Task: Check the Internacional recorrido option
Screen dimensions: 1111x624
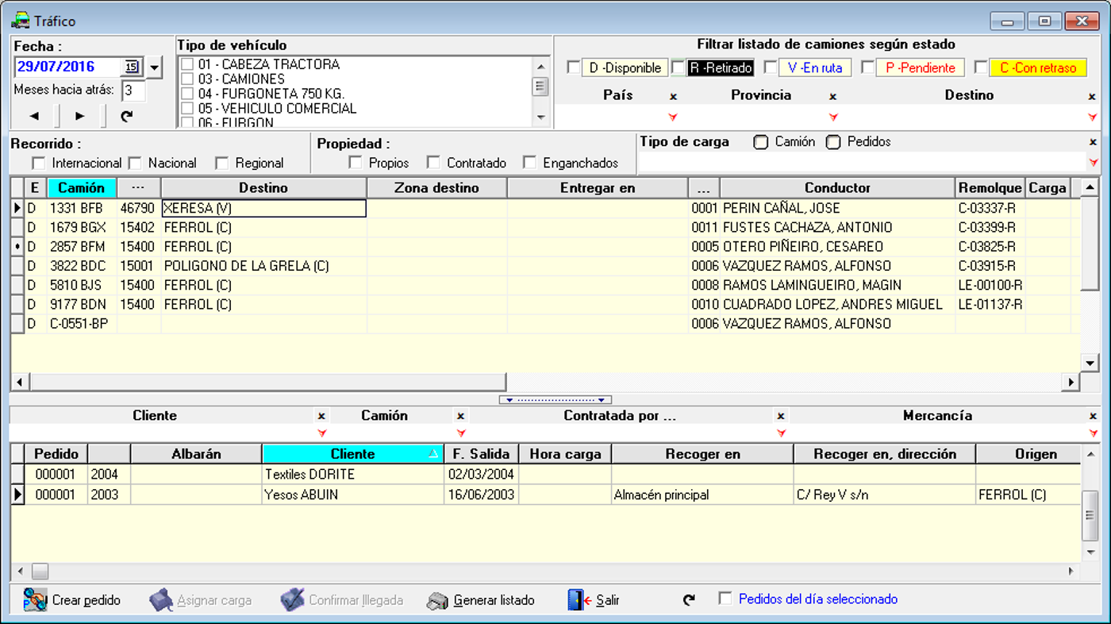Action: point(38,164)
